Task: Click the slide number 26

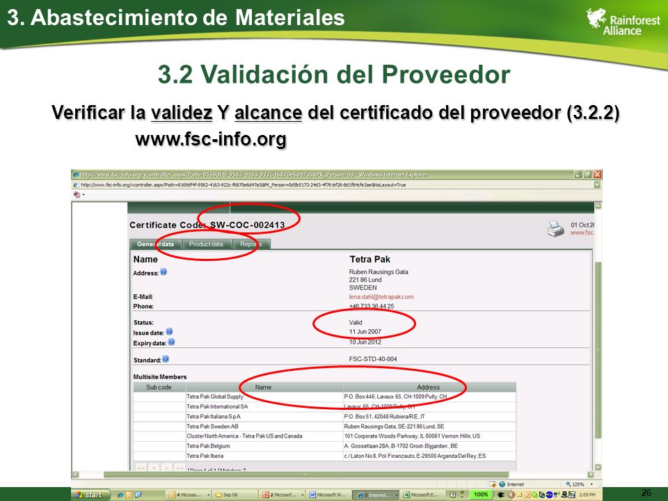Action: (646, 493)
